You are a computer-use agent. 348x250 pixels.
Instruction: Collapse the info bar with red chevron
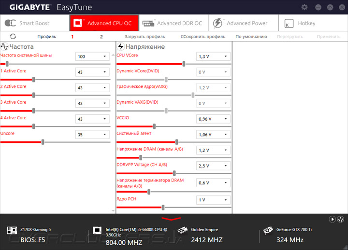coord(171,219)
